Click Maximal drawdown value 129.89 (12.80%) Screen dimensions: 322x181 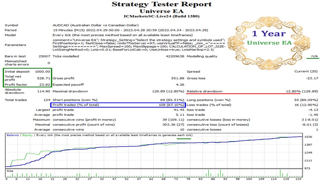coord(168,91)
